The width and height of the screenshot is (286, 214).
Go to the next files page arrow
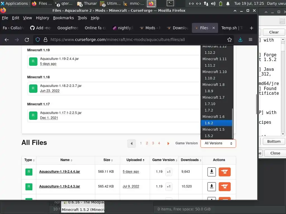click(168, 144)
